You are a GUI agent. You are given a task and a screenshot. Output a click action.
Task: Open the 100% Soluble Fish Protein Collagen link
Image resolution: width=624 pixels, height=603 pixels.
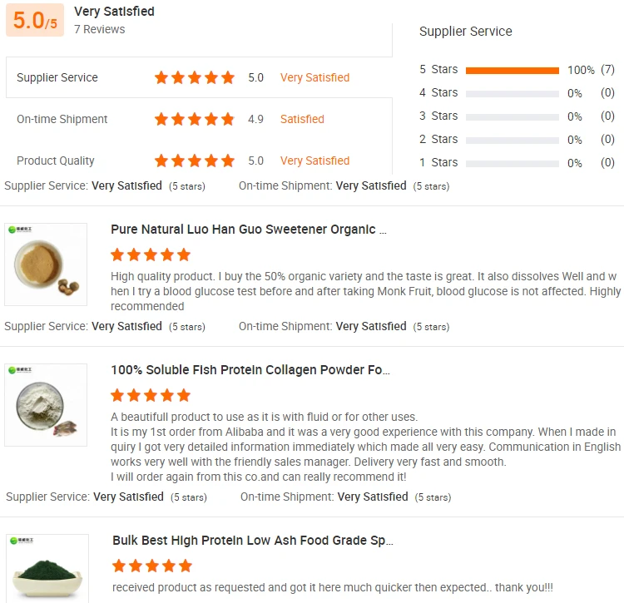[250, 370]
